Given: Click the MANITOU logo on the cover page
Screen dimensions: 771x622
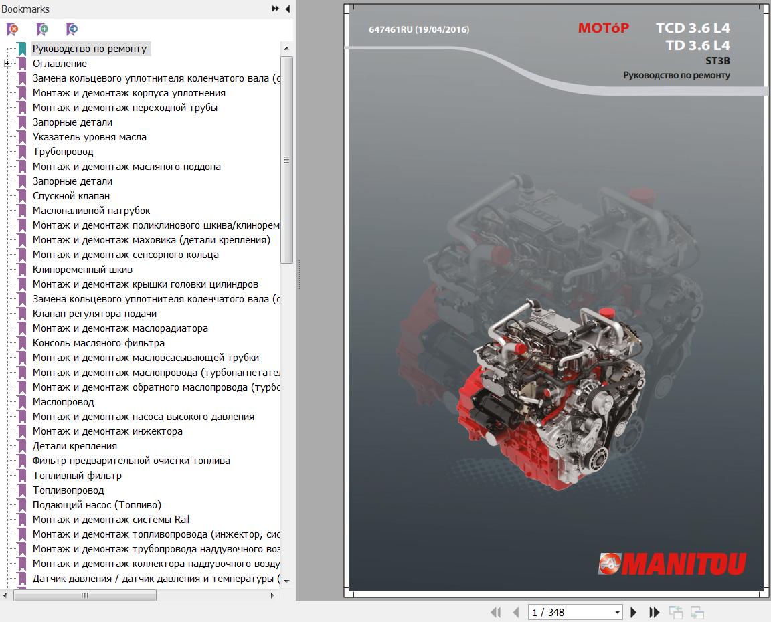Looking at the screenshot, I should 672,564.
